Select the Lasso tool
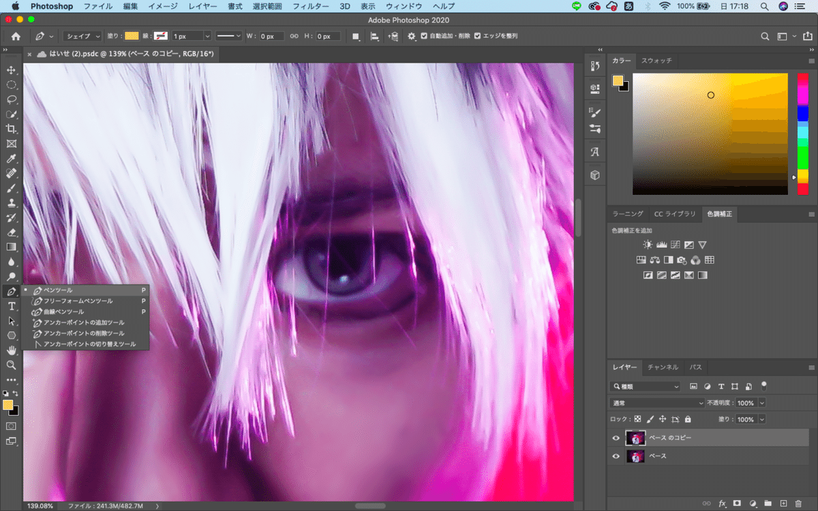This screenshot has width=818, height=511. (x=11, y=99)
